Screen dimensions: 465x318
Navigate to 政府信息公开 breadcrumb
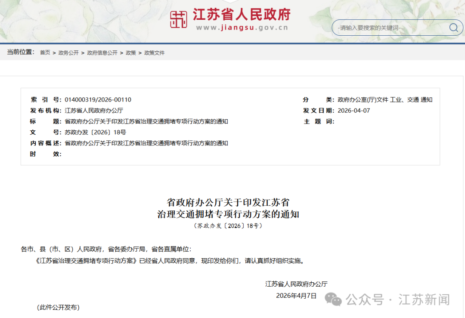pyautogui.click(x=102, y=53)
